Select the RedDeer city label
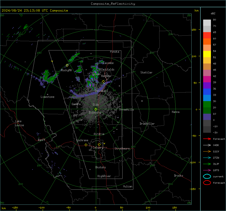This screenshot has height=211, width=226. click(x=106, y=76)
